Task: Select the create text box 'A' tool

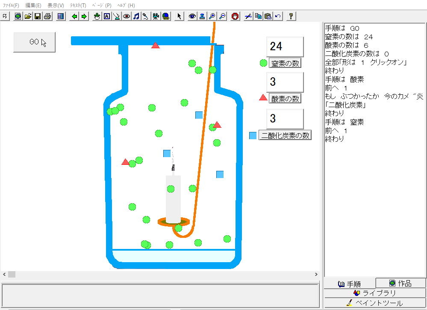Action: [x=107, y=16]
